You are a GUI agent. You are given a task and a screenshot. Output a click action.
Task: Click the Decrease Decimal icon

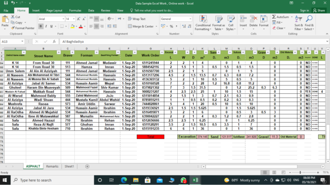tap(190, 26)
